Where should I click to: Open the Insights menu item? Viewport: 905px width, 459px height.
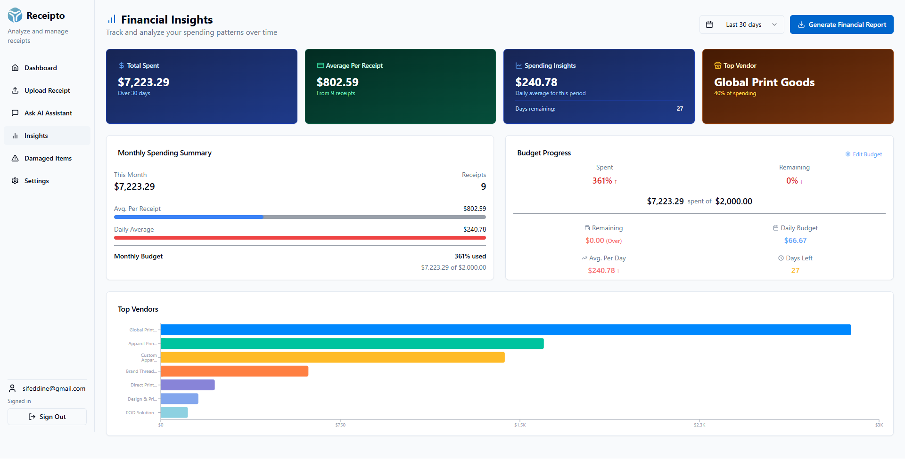tap(47, 136)
